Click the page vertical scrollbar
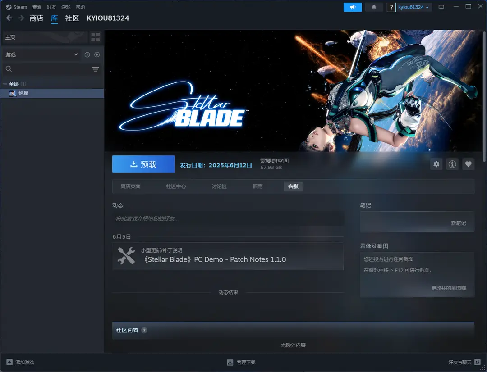This screenshot has height=372, width=487. click(x=485, y=95)
